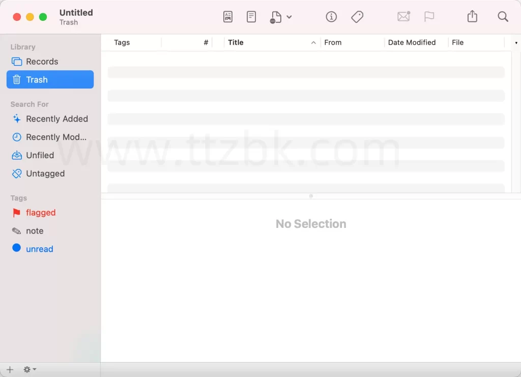Filter by the unread tag
The width and height of the screenshot is (521, 377).
click(x=39, y=249)
